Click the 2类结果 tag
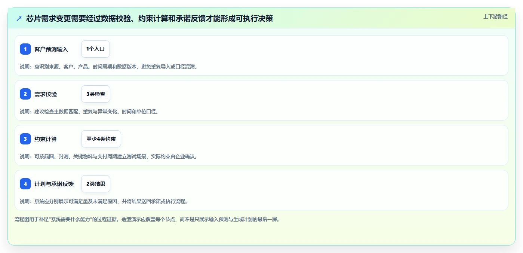 [96, 184]
